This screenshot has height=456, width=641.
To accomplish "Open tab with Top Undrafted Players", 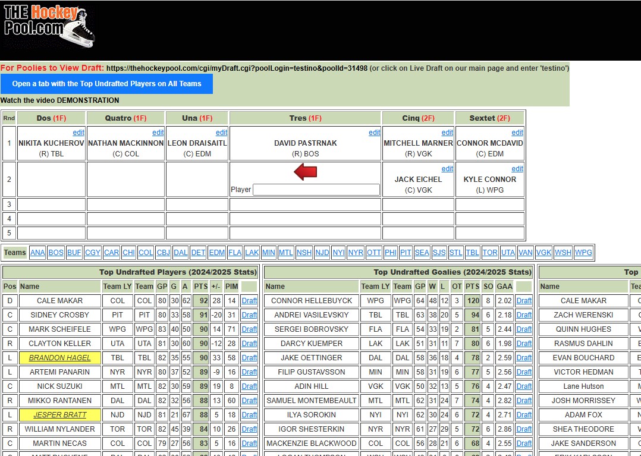I will click(106, 84).
